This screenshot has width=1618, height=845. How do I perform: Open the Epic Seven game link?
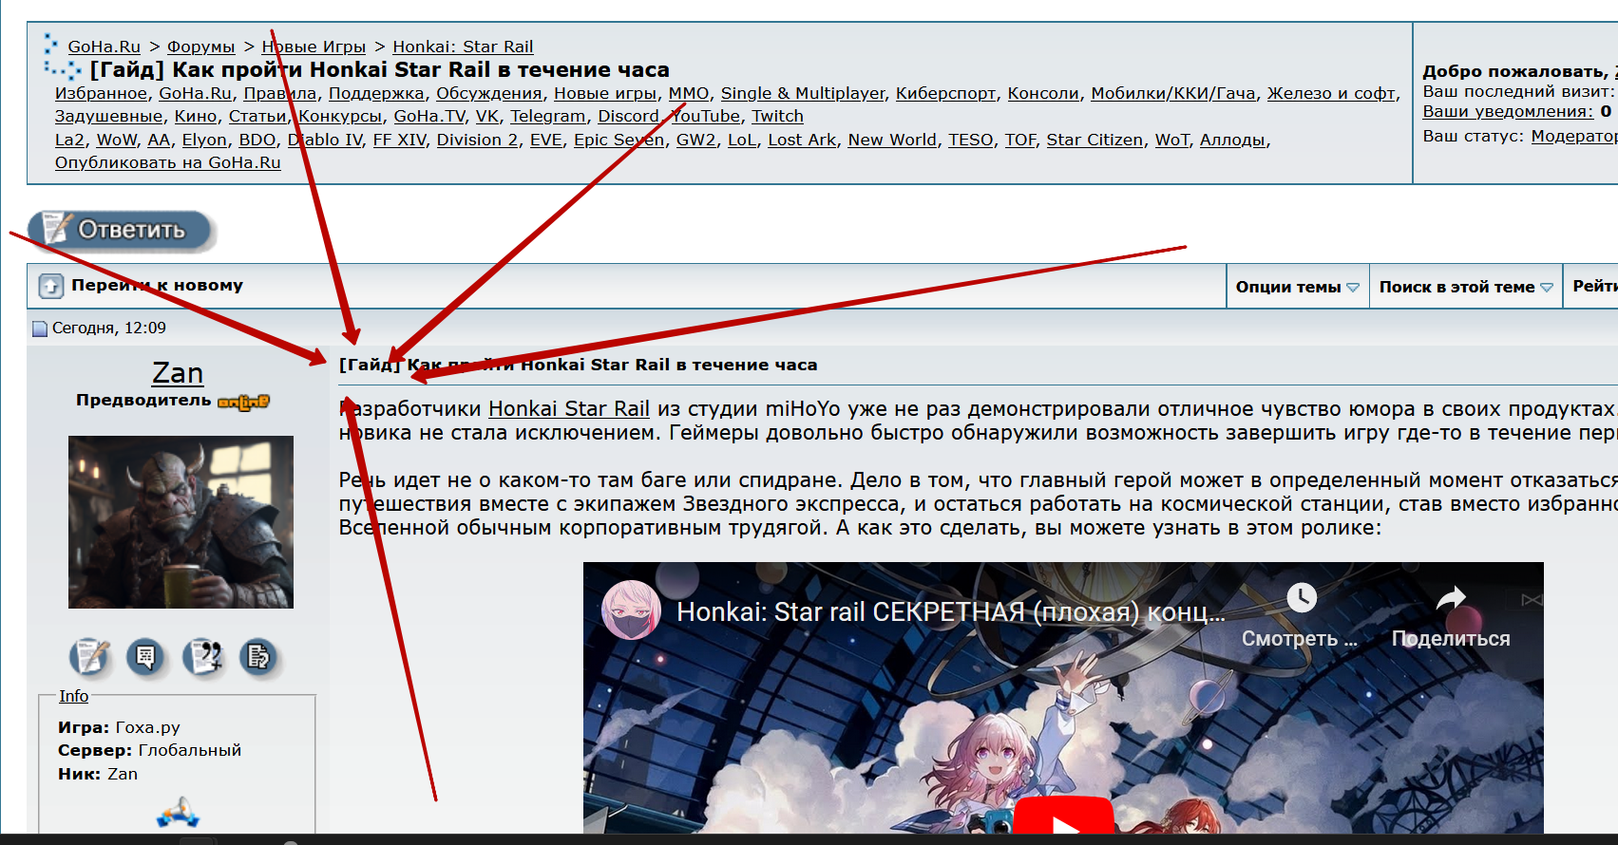pos(619,140)
